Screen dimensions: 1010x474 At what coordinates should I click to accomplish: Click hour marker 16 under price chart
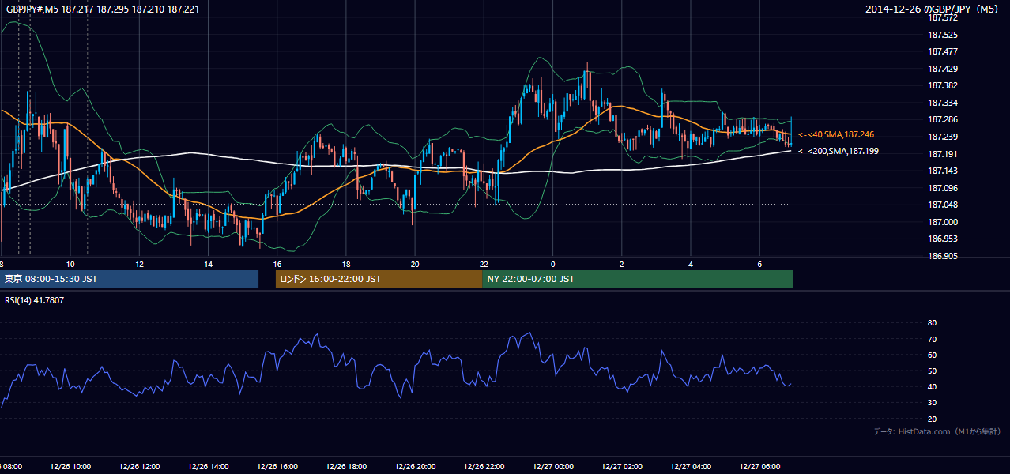pyautogui.click(x=277, y=264)
